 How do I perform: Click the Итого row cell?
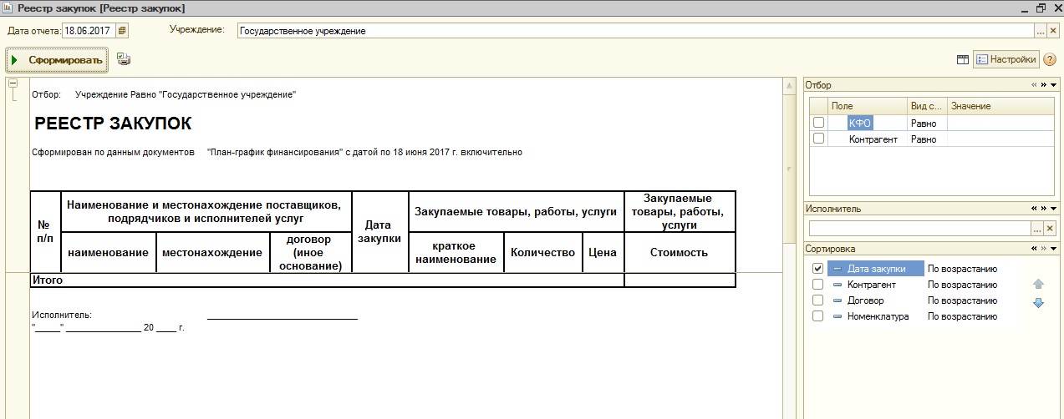(328, 280)
